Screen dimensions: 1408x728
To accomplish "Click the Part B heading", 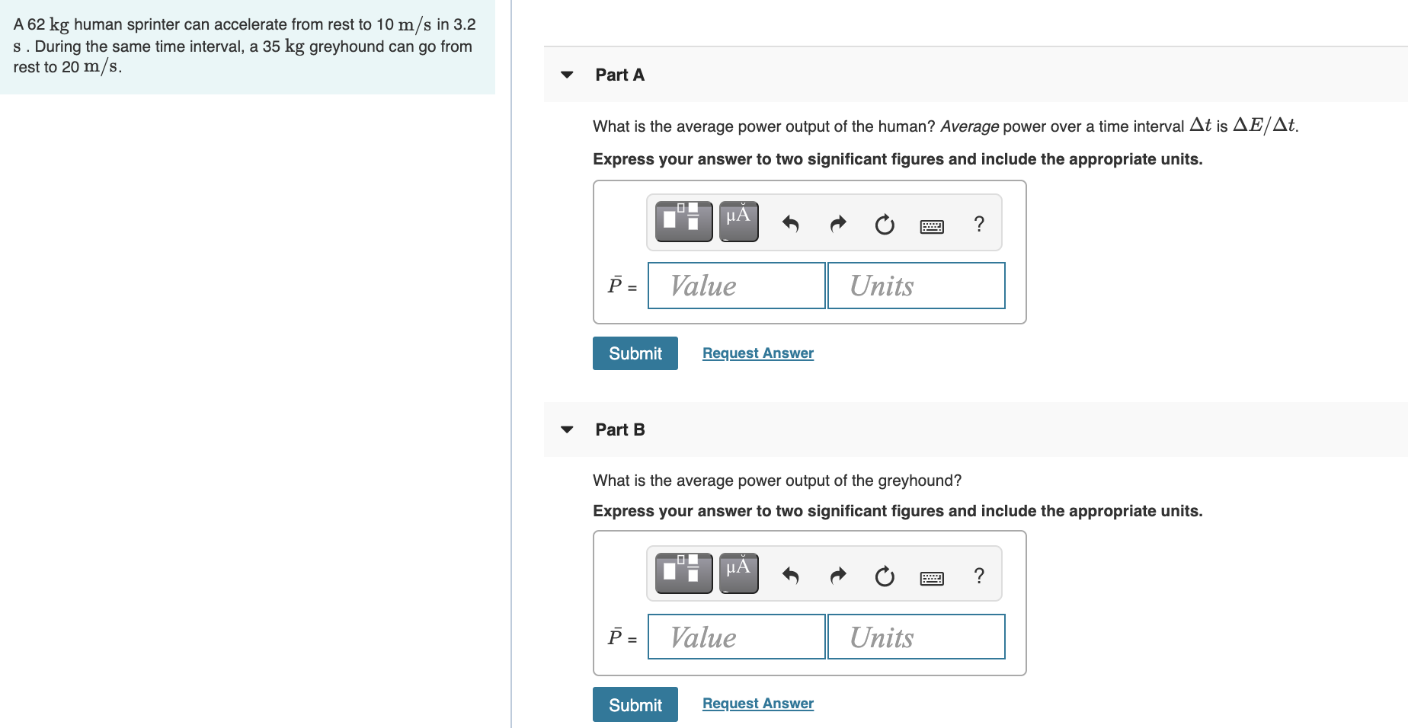I will coord(619,429).
